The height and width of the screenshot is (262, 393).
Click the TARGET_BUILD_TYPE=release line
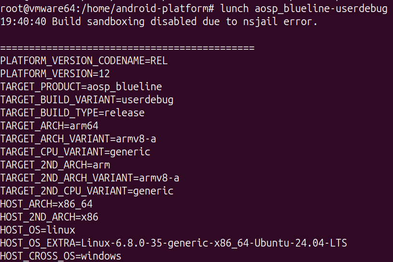coord(72,113)
